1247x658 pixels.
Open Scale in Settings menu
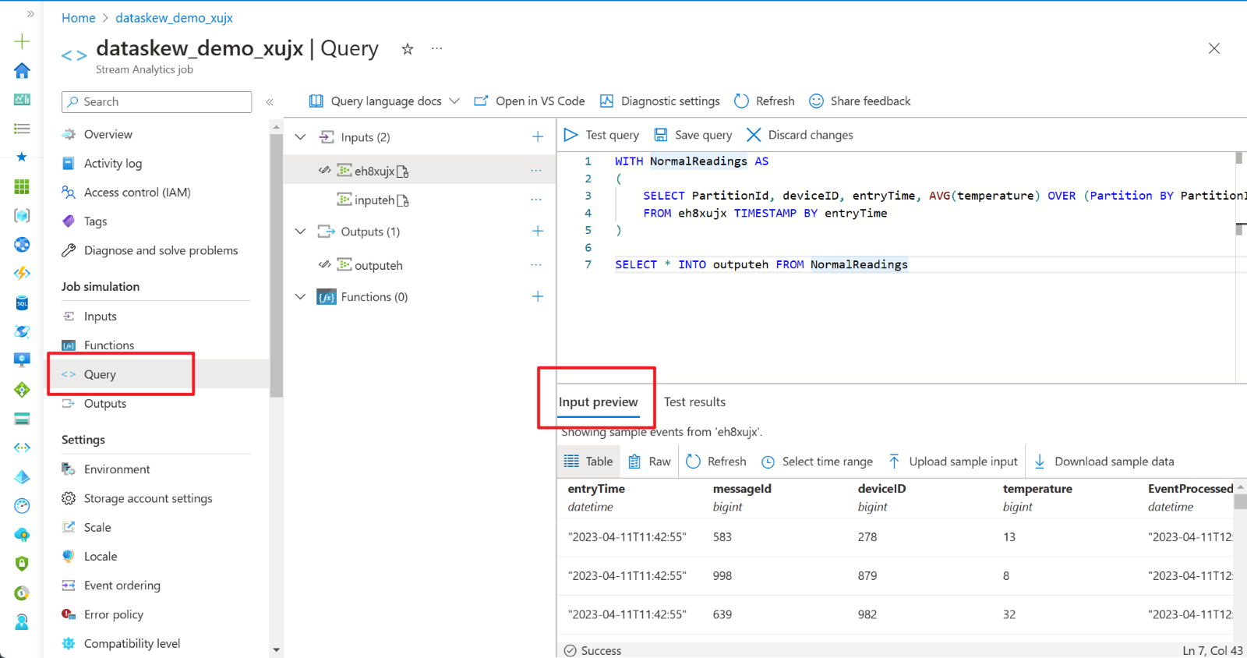97,527
